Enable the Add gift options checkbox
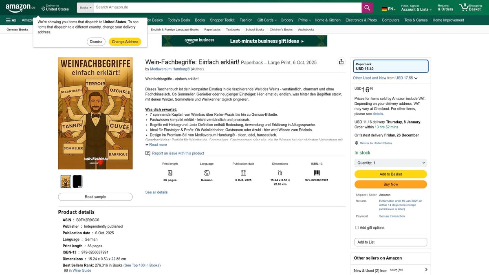This screenshot has width=489, height=275. point(357,227)
